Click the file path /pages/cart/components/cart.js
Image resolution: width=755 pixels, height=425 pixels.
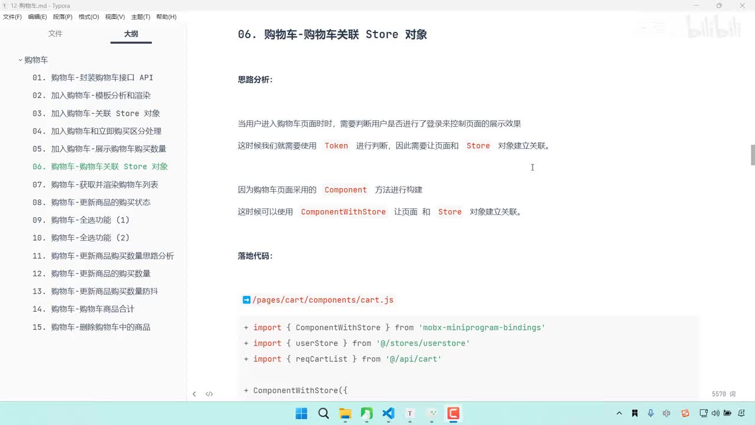pyautogui.click(x=323, y=300)
